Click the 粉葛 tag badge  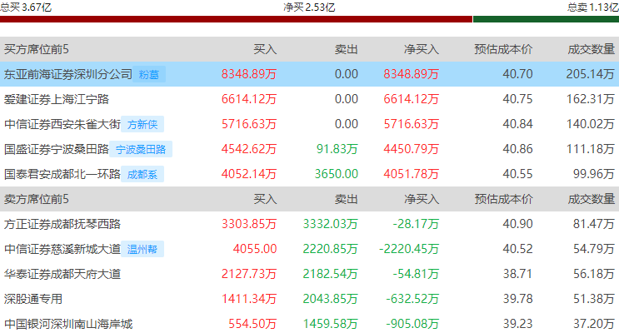[x=149, y=74]
